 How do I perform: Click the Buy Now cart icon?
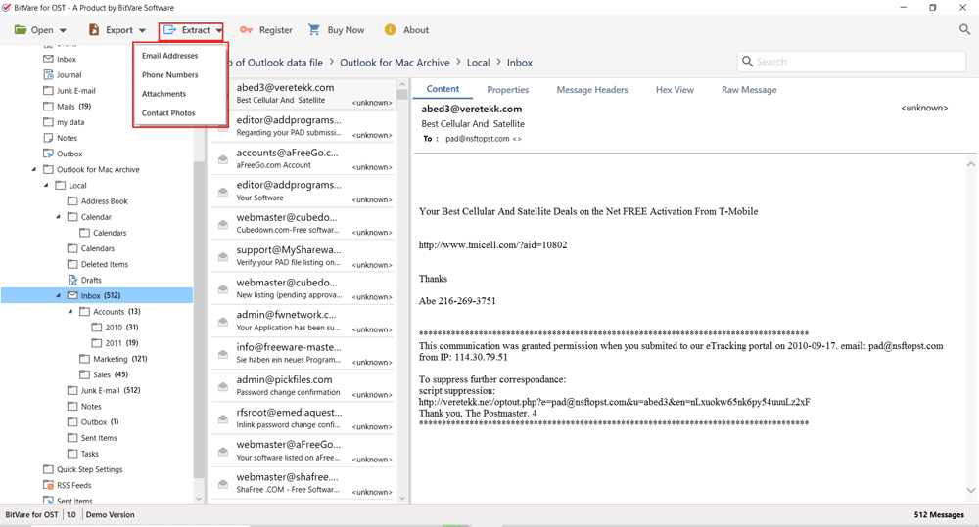[314, 30]
